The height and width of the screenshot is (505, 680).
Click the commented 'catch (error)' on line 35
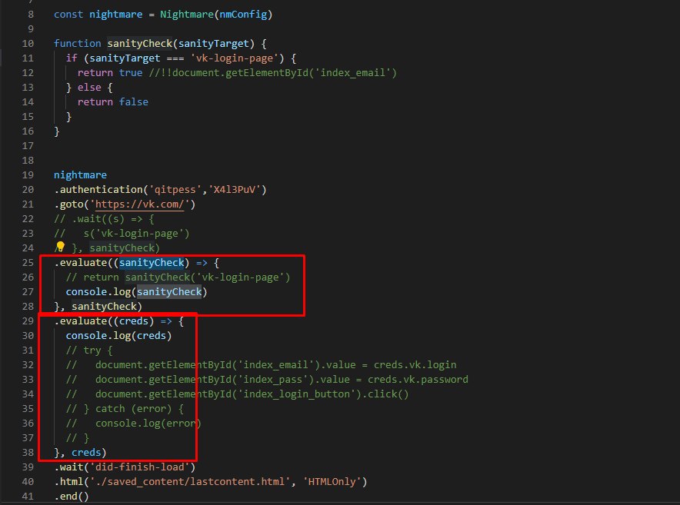pos(134,409)
